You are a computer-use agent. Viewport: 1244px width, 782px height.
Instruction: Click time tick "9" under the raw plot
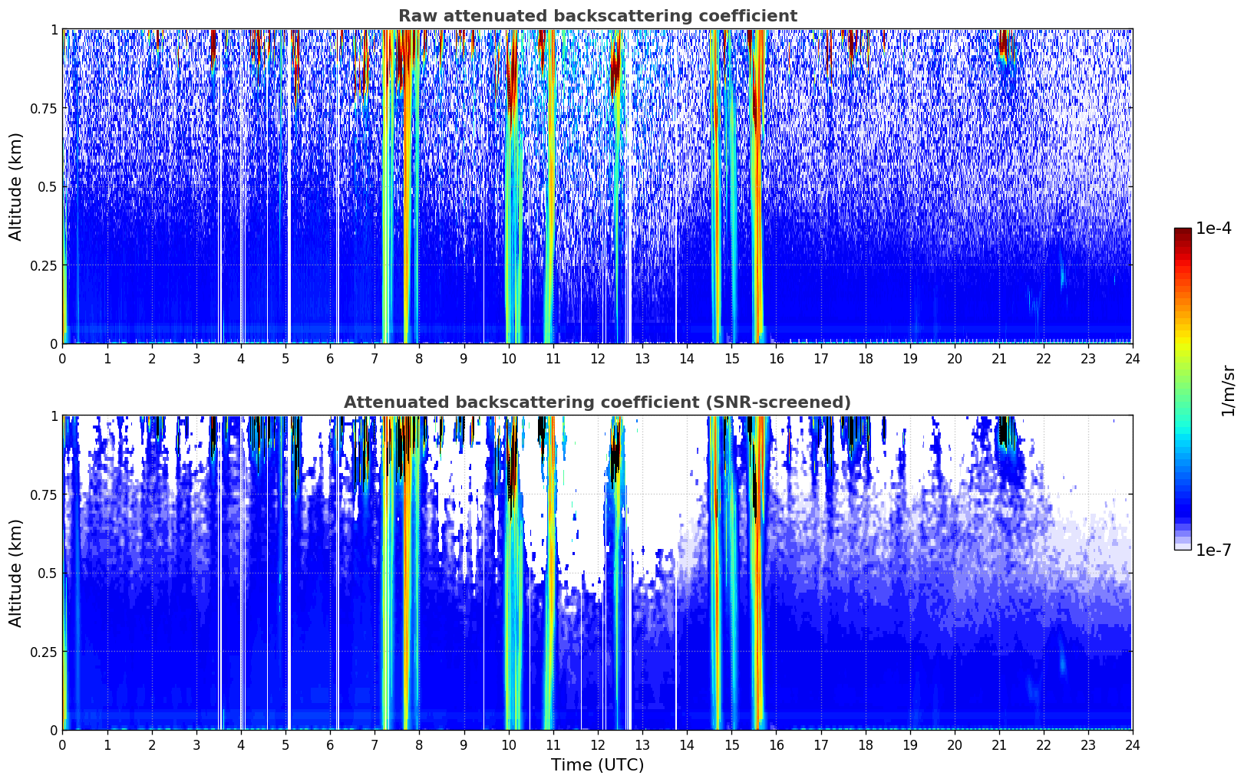[464, 358]
